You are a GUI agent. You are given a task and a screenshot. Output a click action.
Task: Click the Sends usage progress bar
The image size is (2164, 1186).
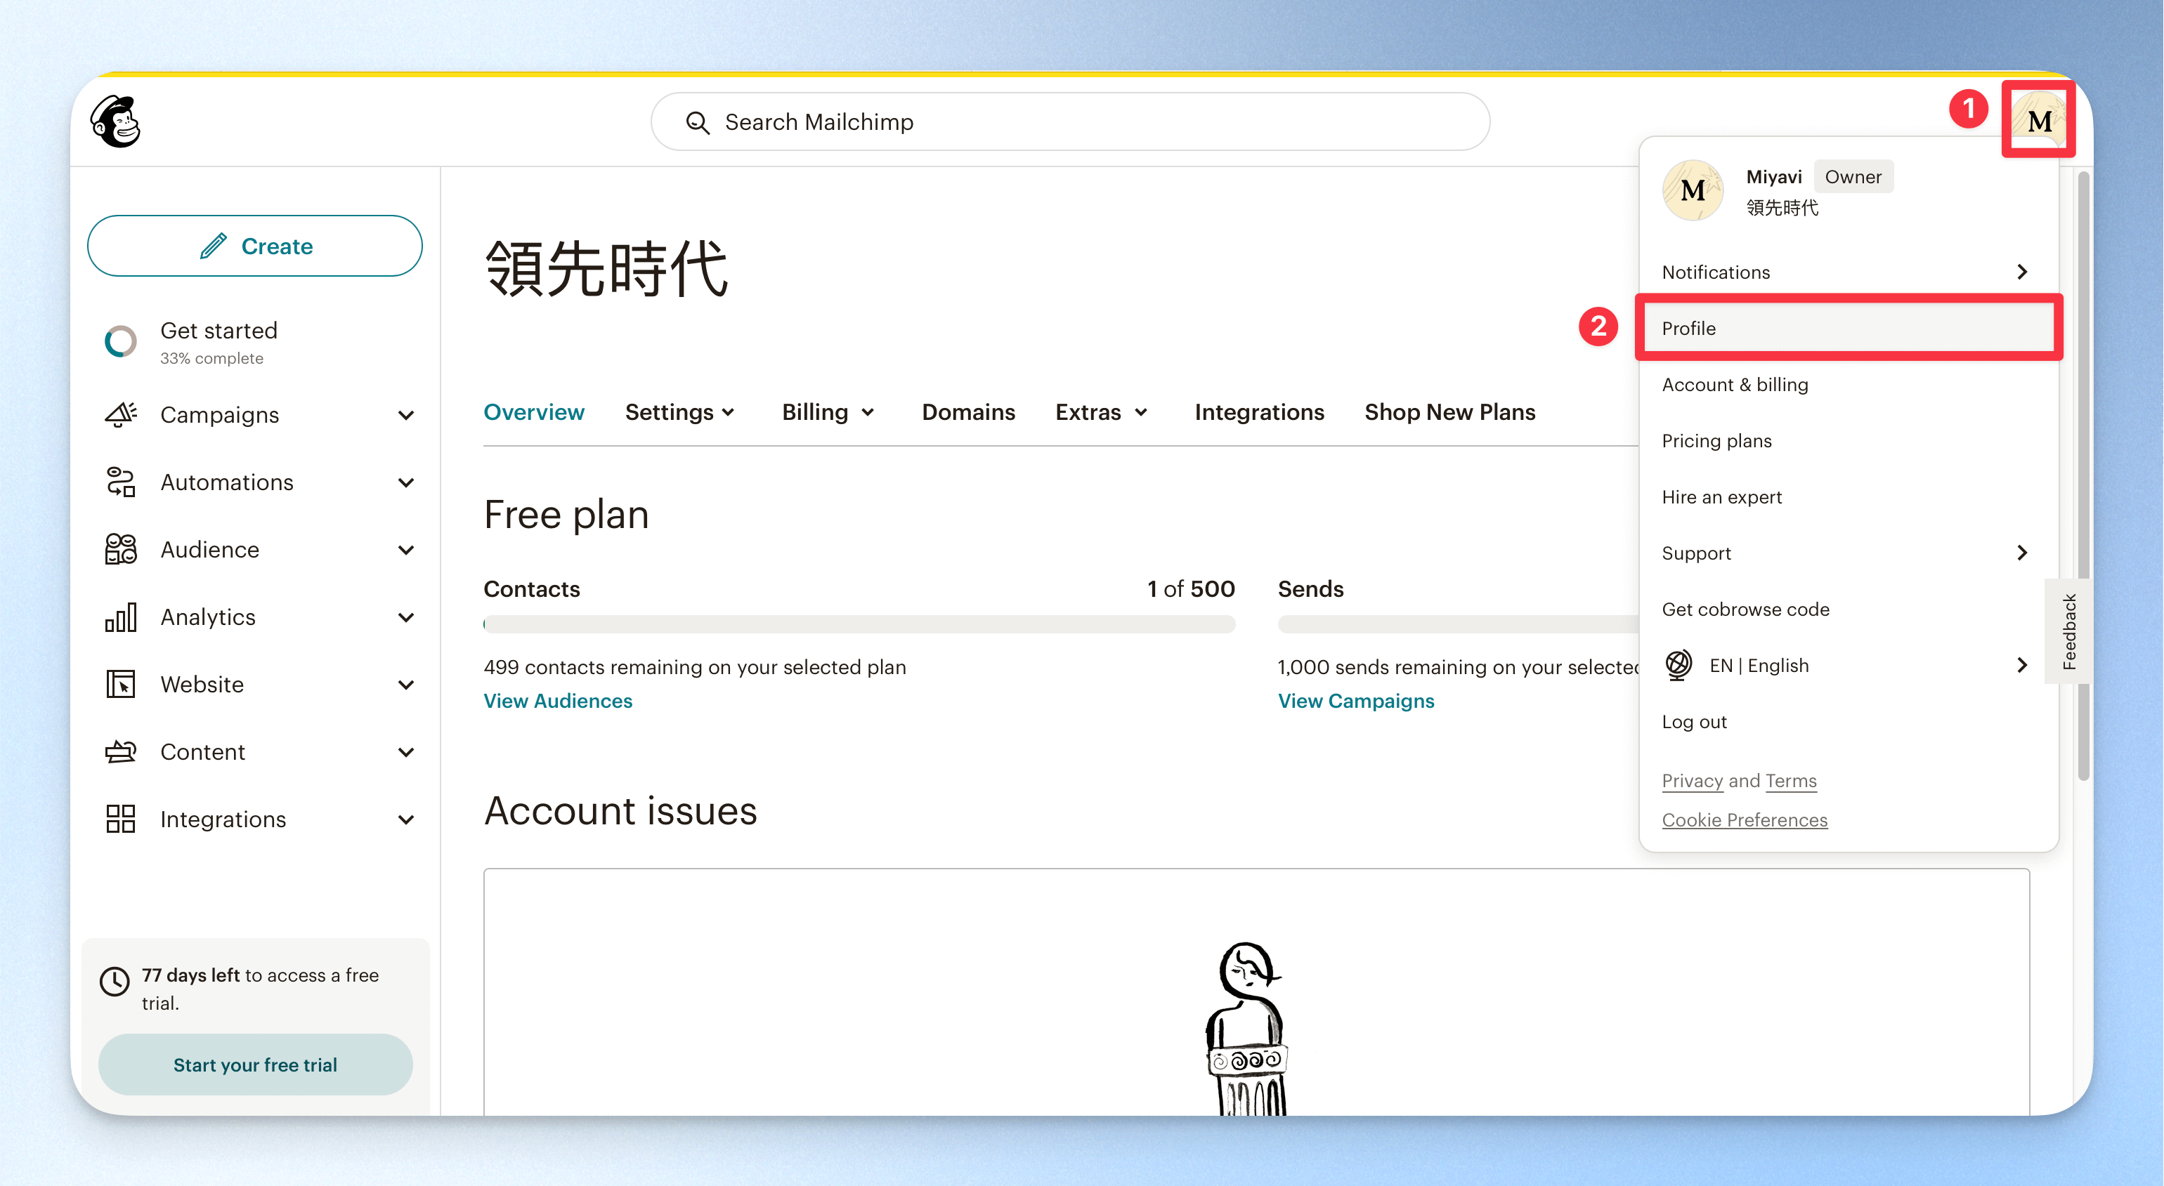[1459, 624]
